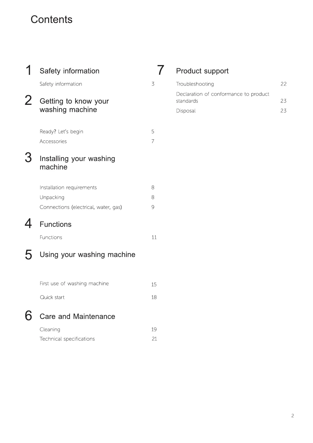The height and width of the screenshot is (443, 313).
Task: Click the Getting to know your washing machine heading
Action: [74, 105]
